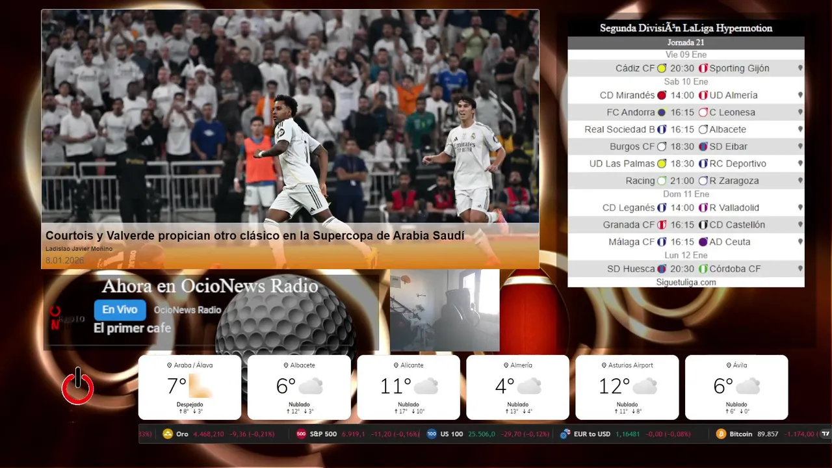Click the 'Lun 12 Ene' date row

[686, 255]
